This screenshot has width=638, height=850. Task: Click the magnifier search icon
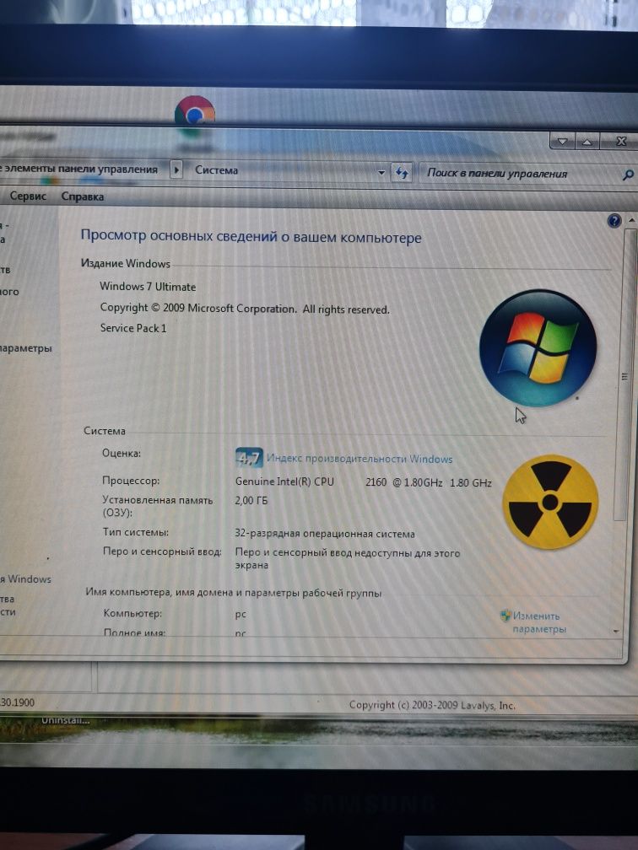click(x=628, y=175)
